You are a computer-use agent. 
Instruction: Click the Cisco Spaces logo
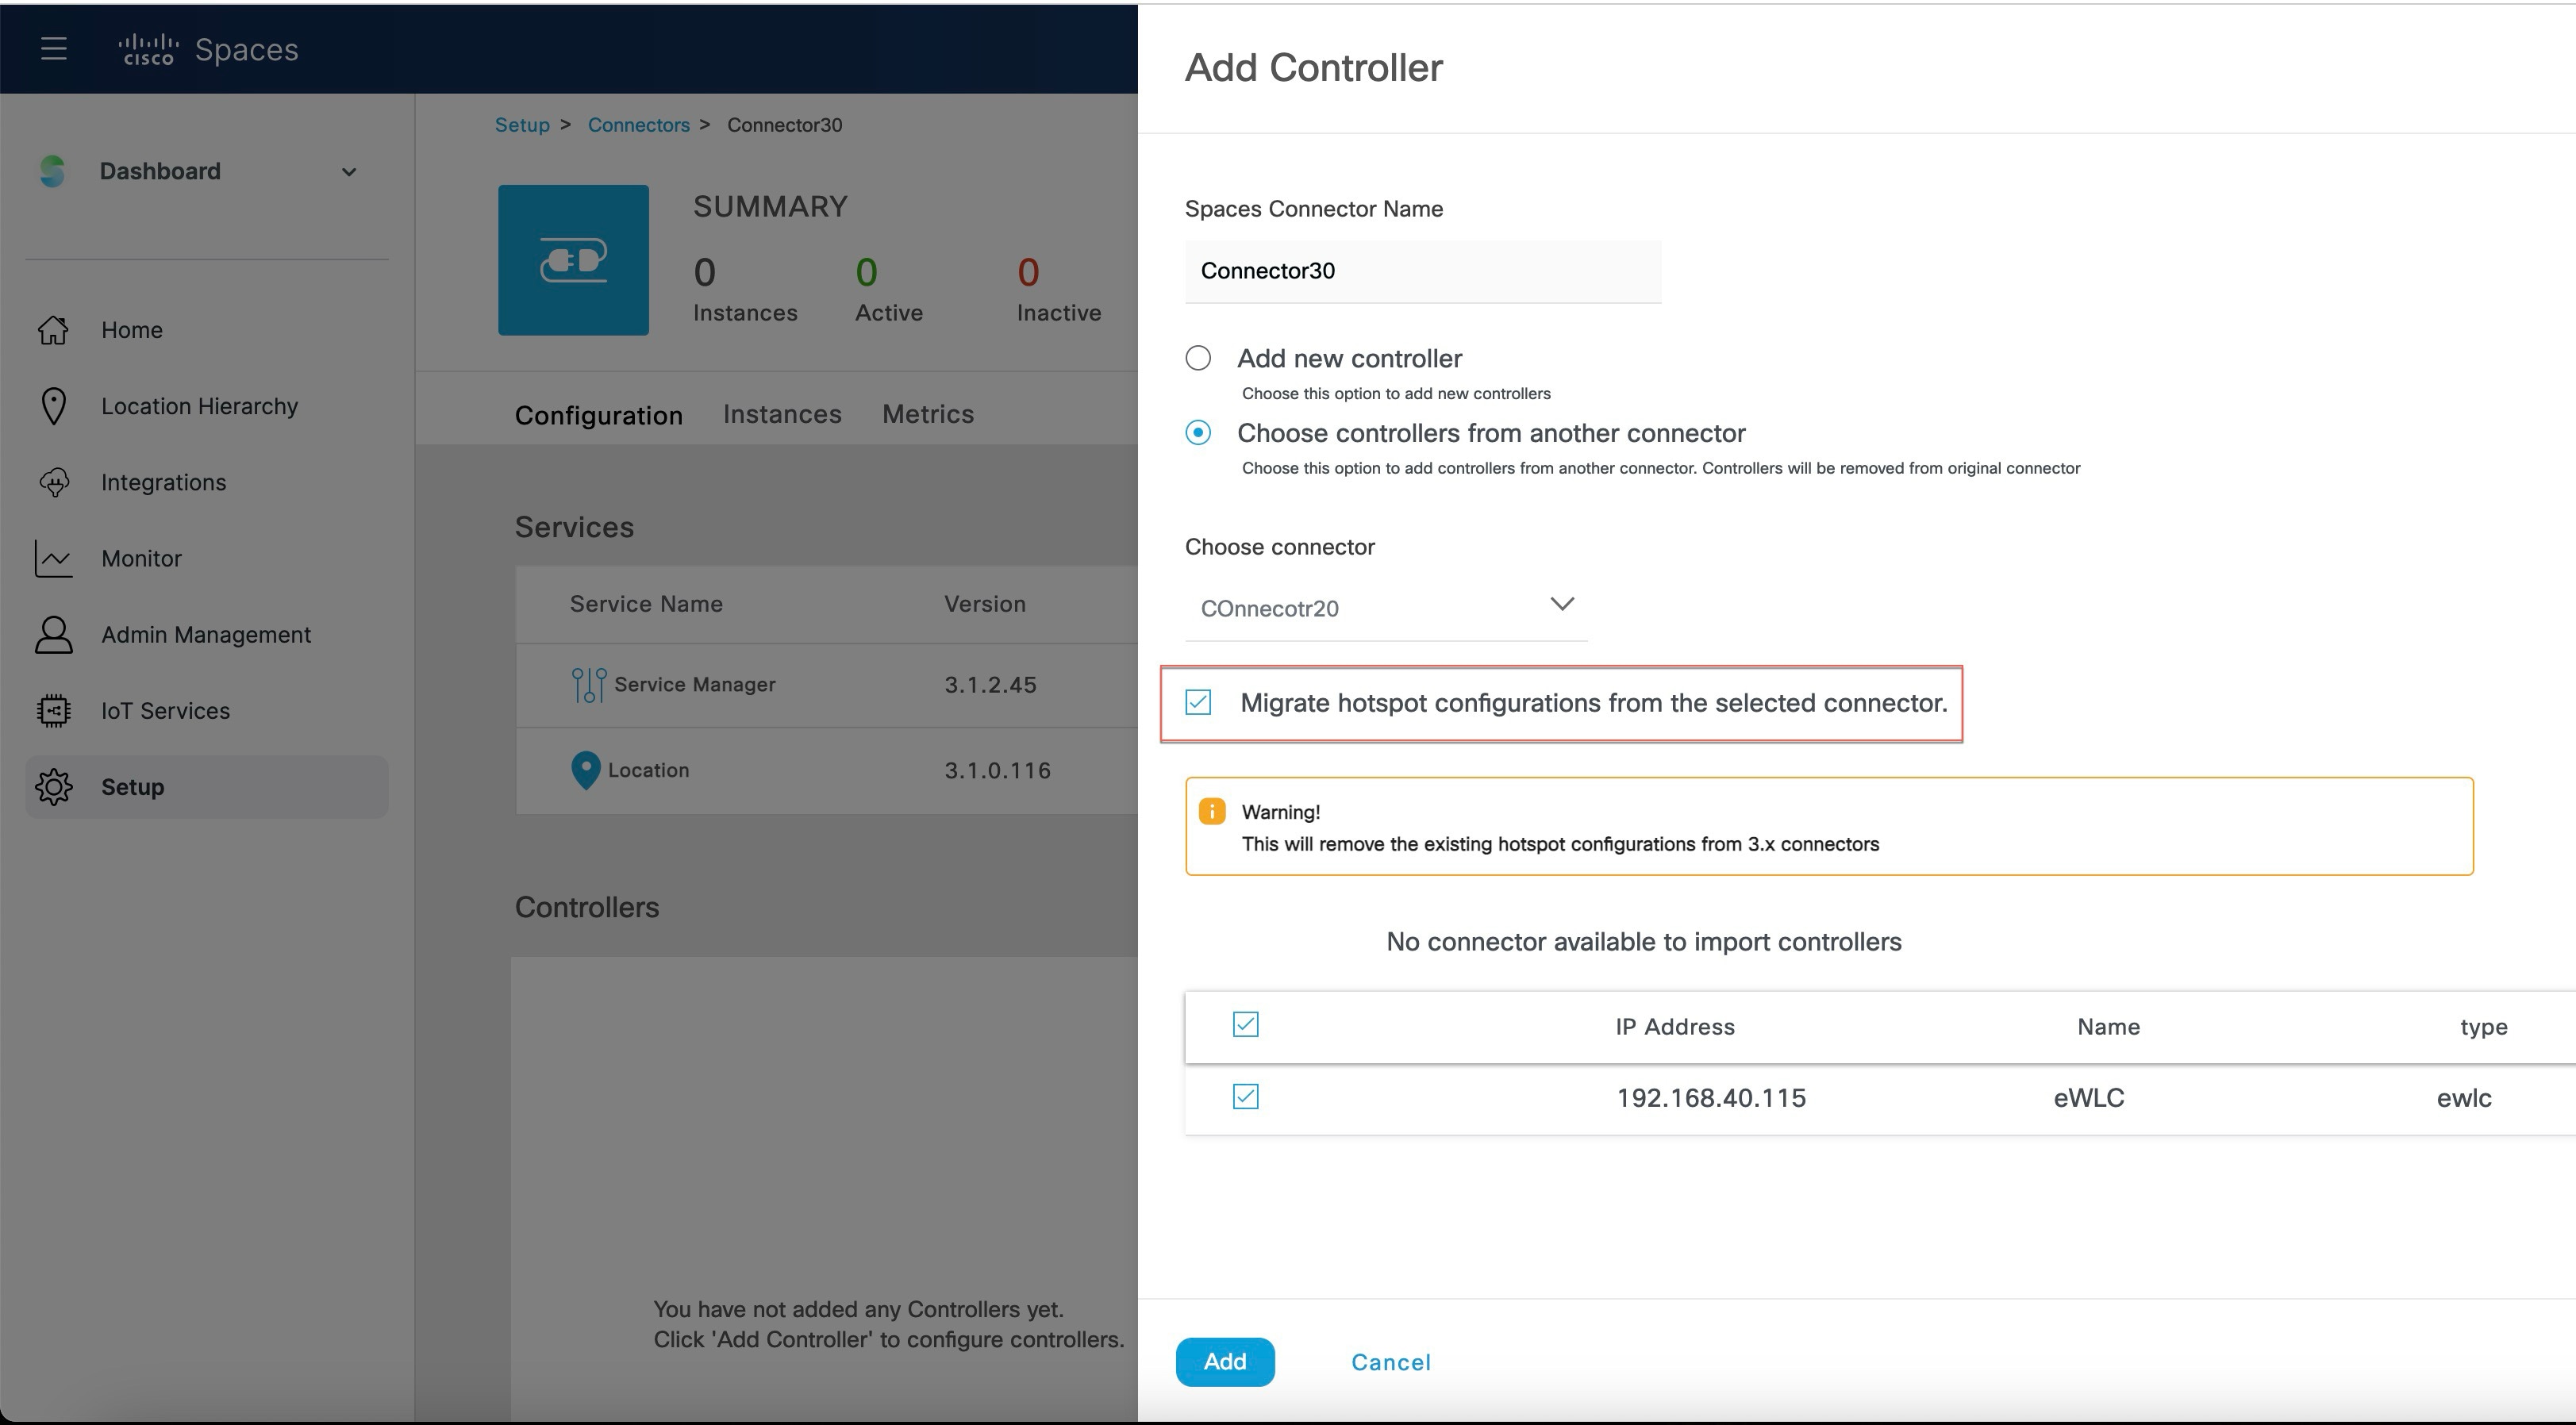(208, 49)
